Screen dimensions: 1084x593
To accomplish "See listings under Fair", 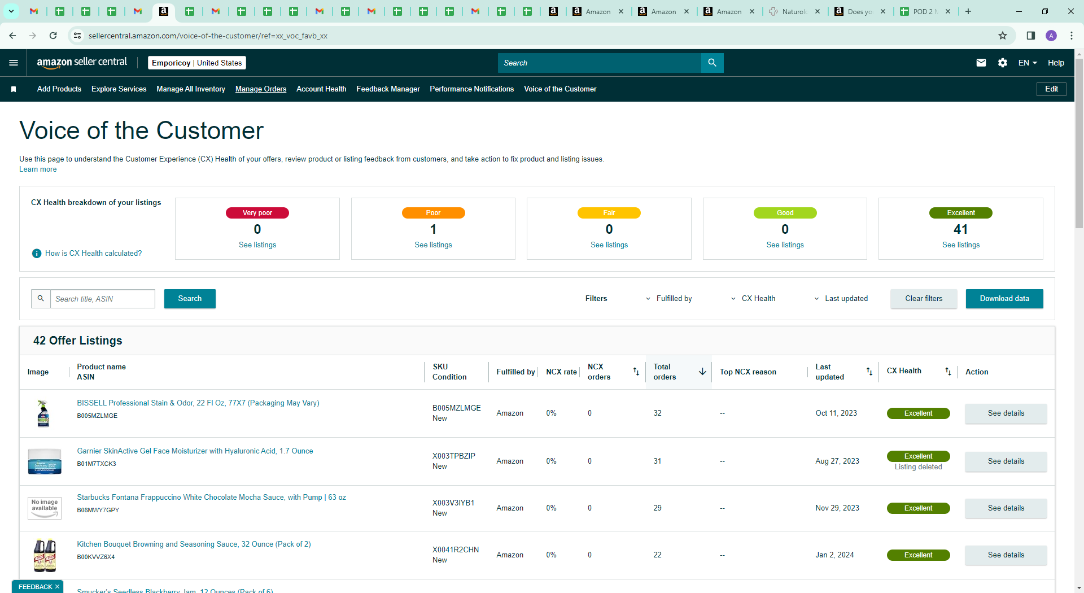I will pos(609,245).
